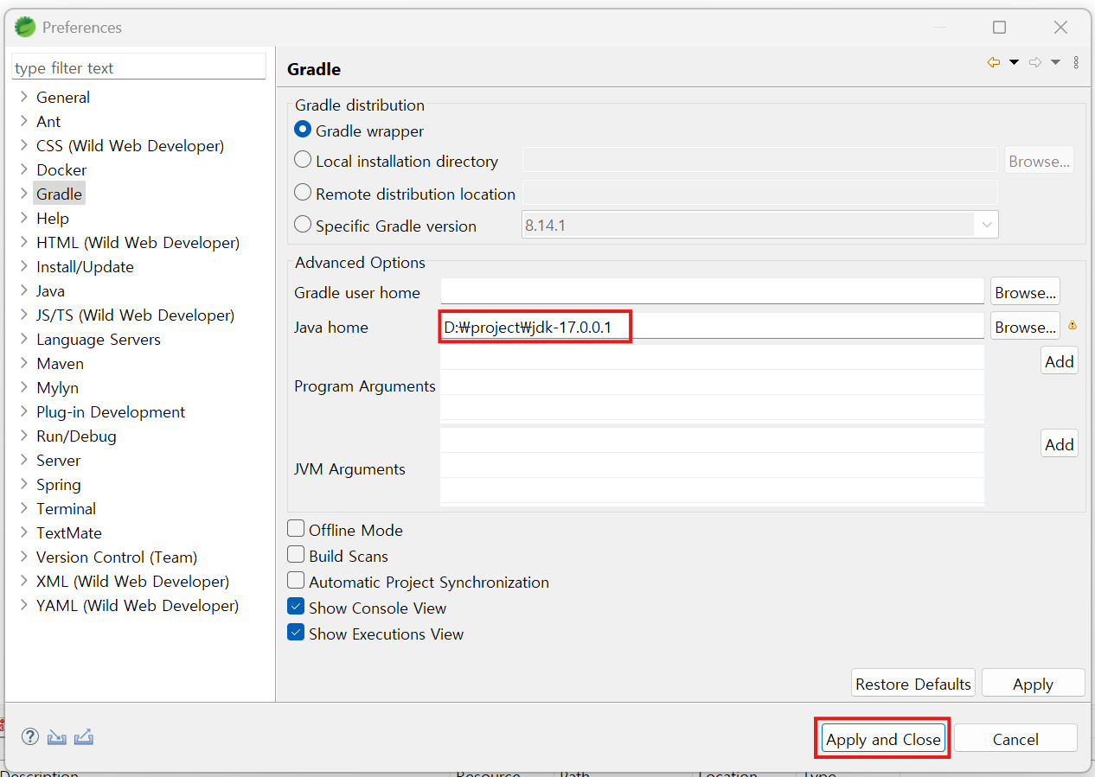
Task: Click the export preferences icon
Action: point(83,737)
